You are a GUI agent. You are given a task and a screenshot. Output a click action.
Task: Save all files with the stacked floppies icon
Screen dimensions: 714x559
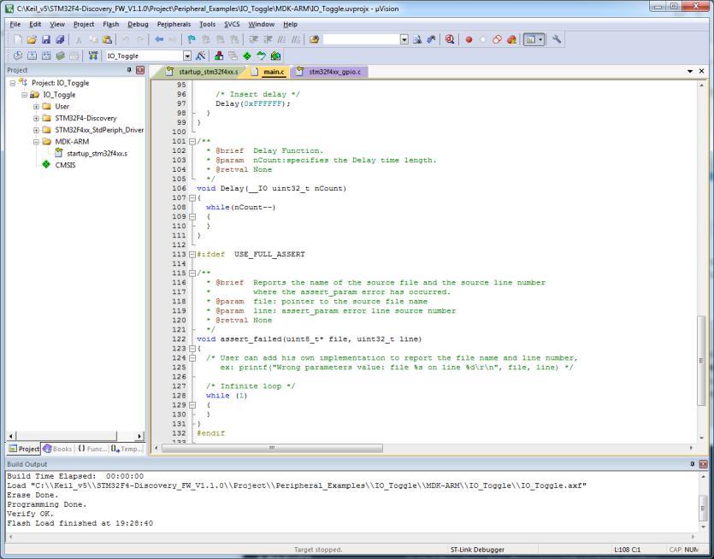(60, 39)
